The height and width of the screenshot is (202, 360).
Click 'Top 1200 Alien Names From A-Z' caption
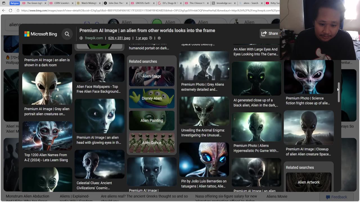coord(46,157)
